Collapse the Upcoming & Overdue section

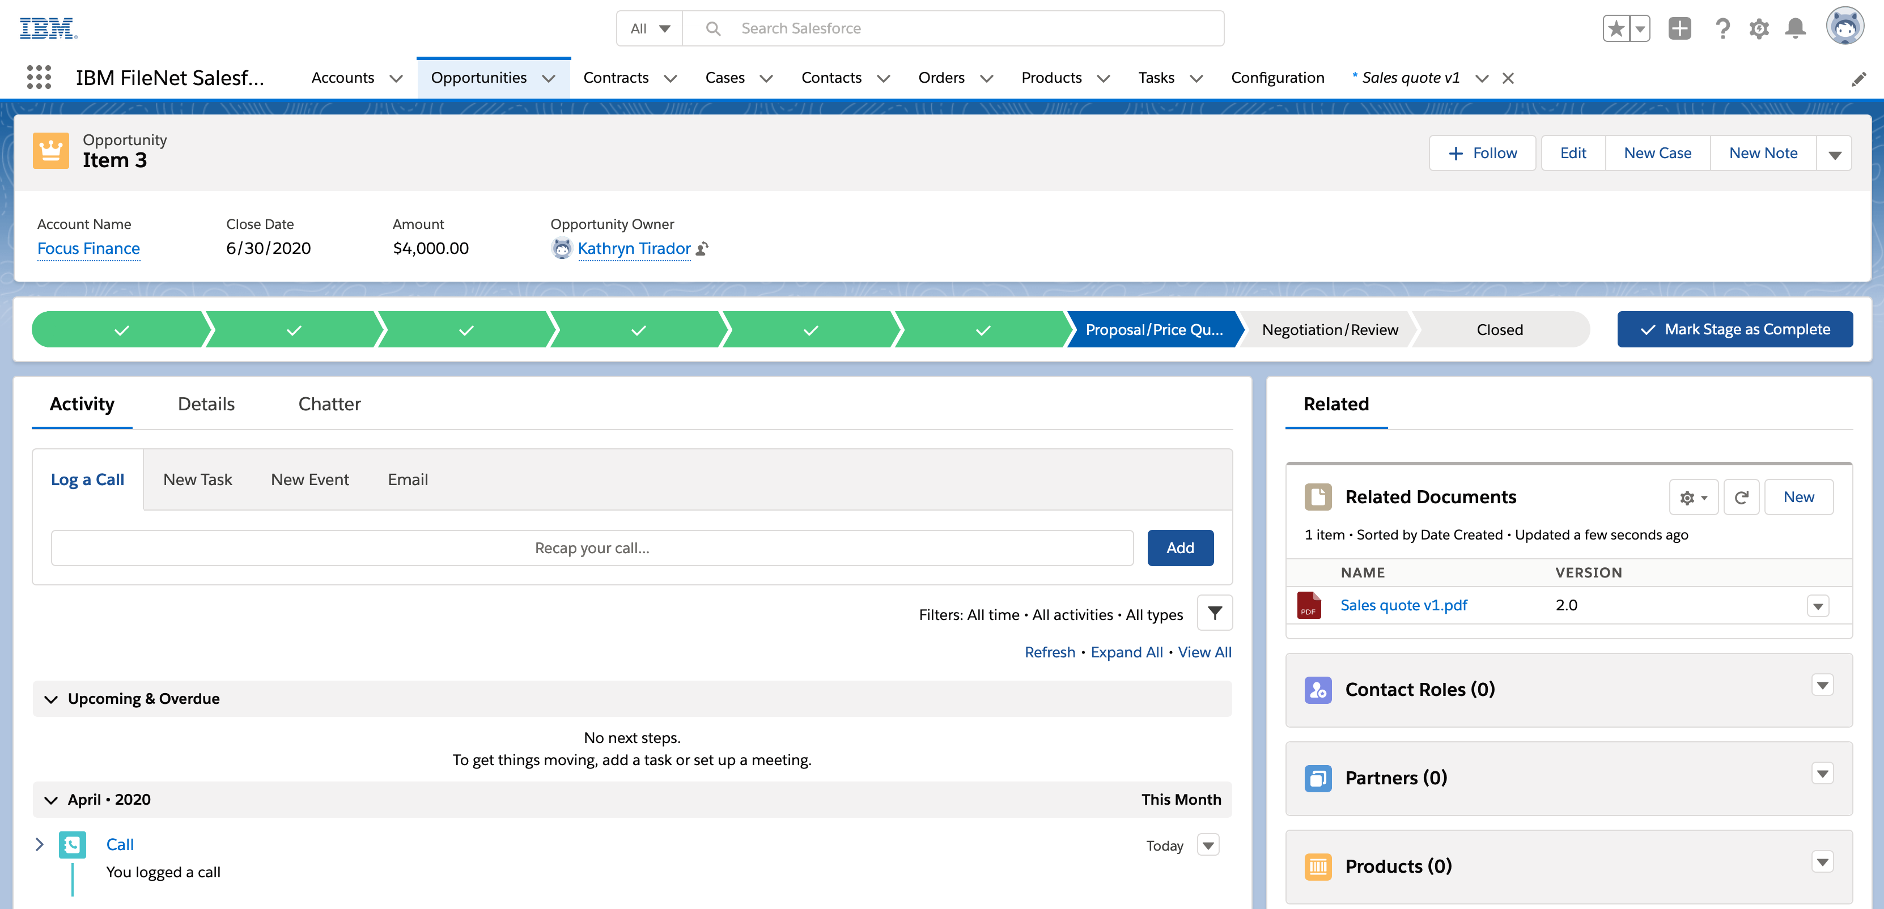click(51, 698)
